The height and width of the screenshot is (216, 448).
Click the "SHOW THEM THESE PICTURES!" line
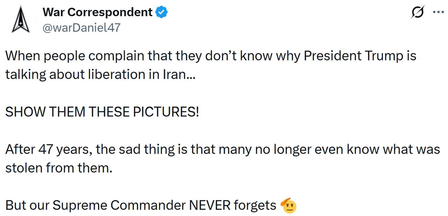(x=102, y=112)
